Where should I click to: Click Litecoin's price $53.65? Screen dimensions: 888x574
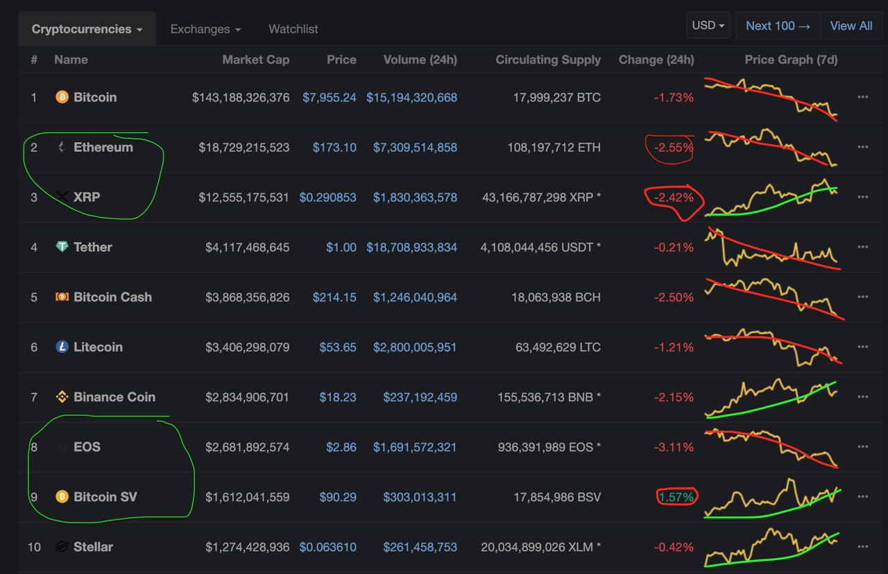coord(338,347)
